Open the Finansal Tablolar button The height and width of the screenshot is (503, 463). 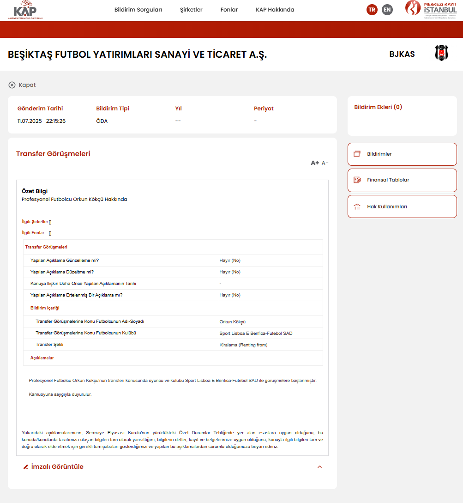402,180
